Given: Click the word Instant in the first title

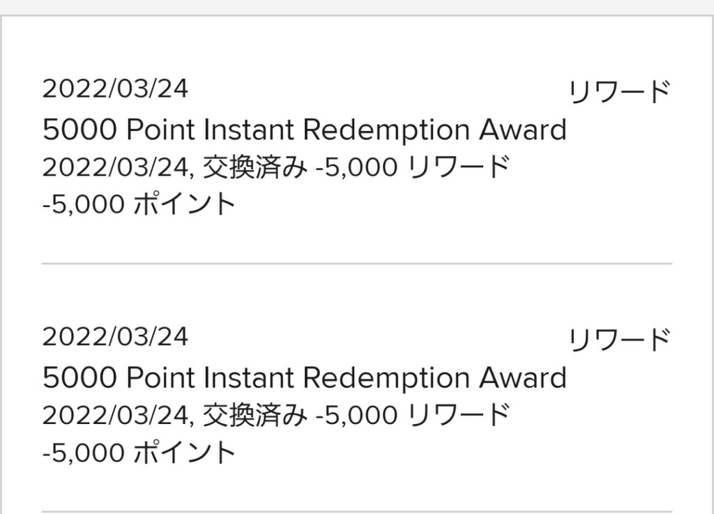Looking at the screenshot, I should (x=249, y=130).
